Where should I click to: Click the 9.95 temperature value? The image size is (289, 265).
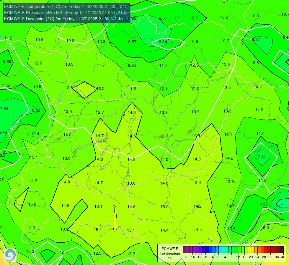click(x=132, y=65)
